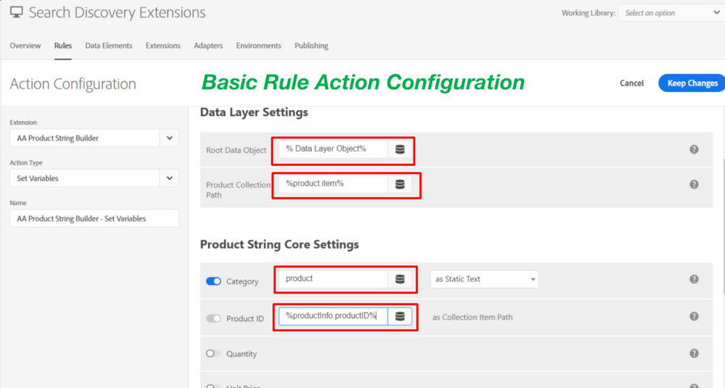Expand the Extension dropdown
725x388 pixels.
pyautogui.click(x=169, y=138)
